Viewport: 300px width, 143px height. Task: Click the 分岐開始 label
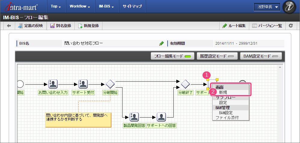tap(110, 93)
